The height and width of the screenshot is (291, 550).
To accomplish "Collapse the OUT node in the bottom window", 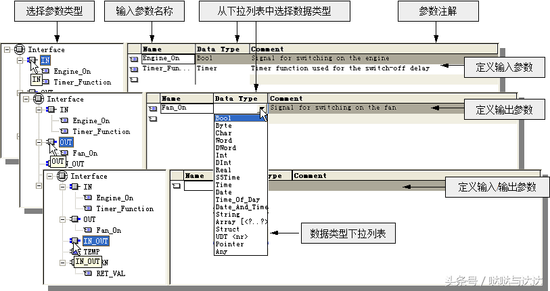I will (x=62, y=219).
